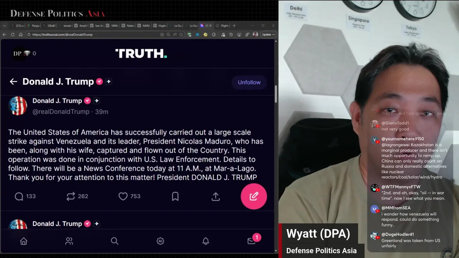459x258 pixels.
Task: Switch to the Parque browser tab
Action: 34,25
